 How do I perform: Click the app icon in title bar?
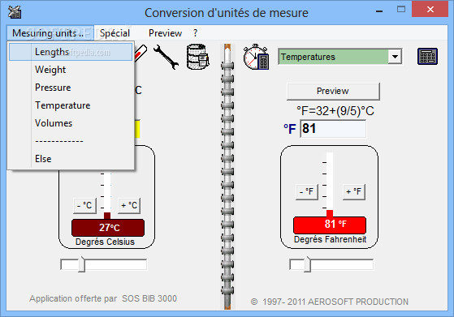point(15,12)
